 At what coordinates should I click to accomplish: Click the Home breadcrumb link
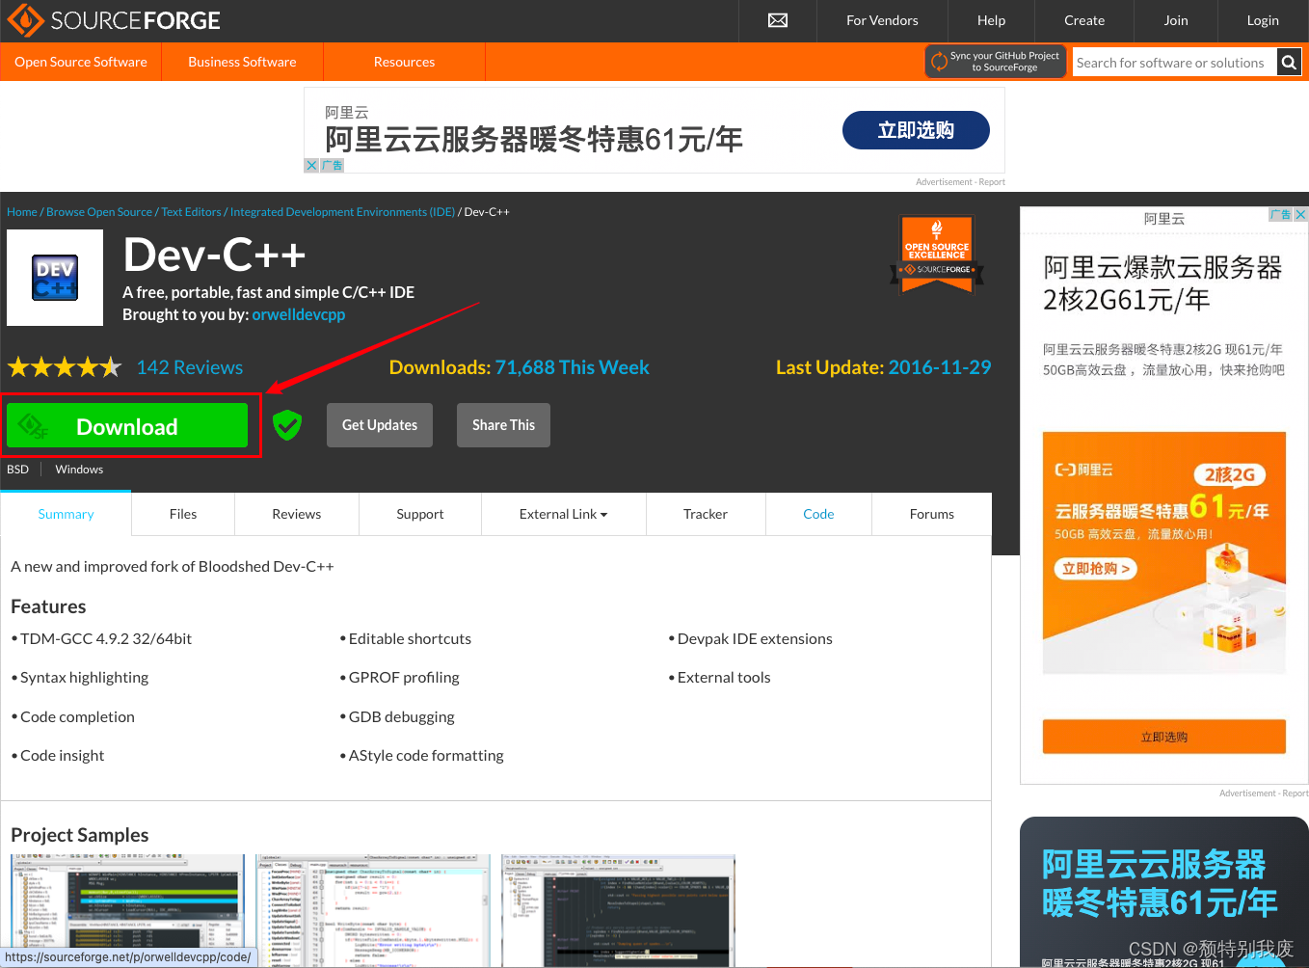[22, 212]
